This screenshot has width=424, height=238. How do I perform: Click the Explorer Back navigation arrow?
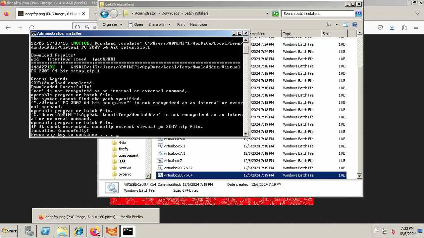pos(104,14)
